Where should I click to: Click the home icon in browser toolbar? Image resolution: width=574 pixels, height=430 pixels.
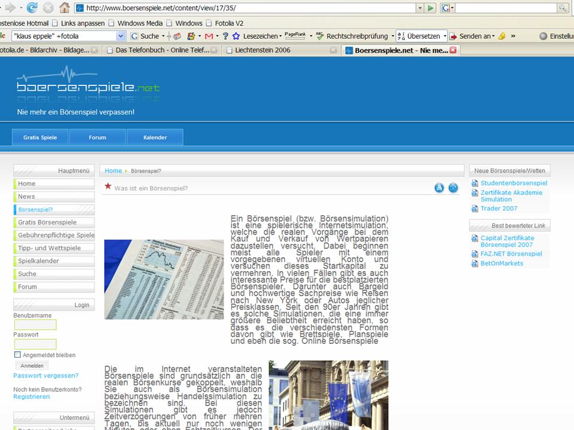coord(64,8)
